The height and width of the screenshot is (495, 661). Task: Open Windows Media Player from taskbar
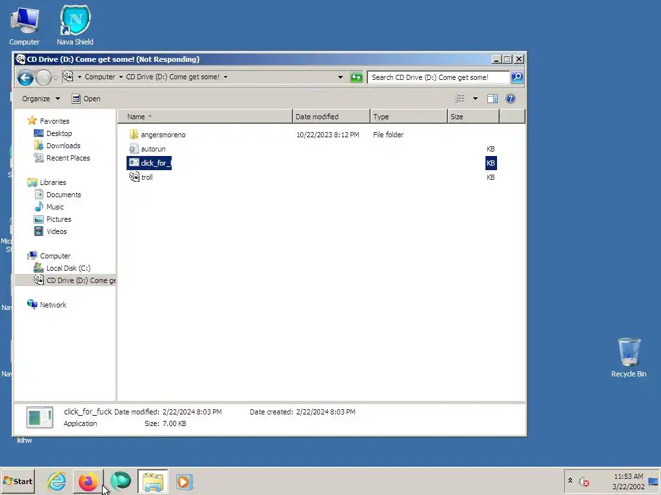184,481
